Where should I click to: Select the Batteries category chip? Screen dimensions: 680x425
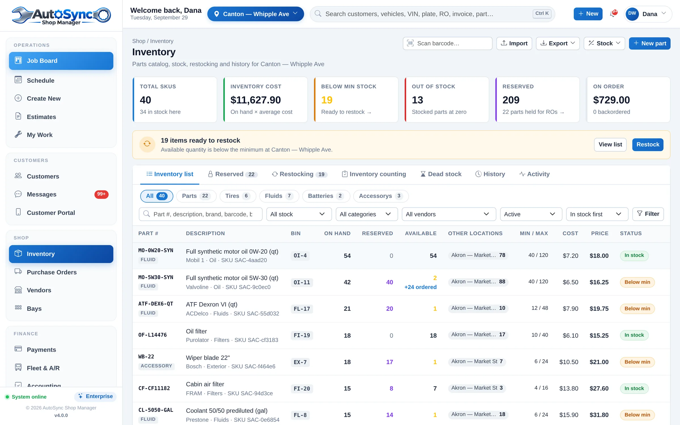[x=326, y=196]
